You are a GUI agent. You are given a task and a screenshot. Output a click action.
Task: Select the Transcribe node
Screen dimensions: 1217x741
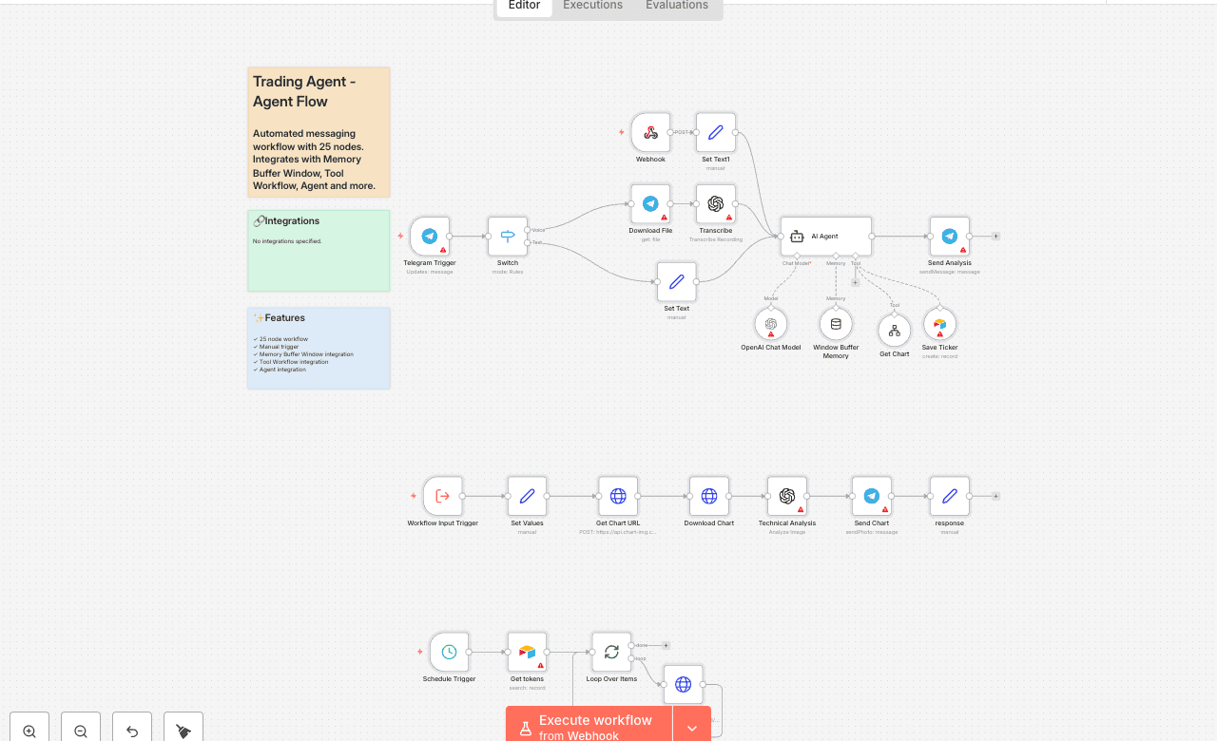coord(715,203)
